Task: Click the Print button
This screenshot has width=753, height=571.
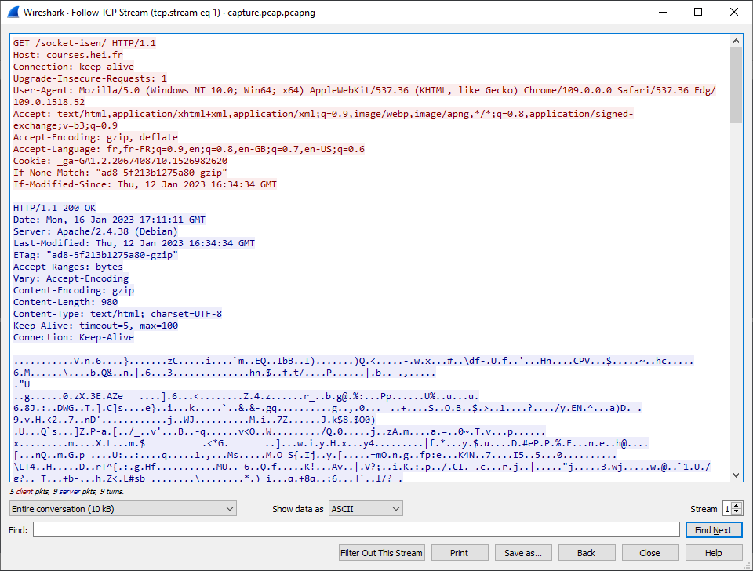Action: 460,553
